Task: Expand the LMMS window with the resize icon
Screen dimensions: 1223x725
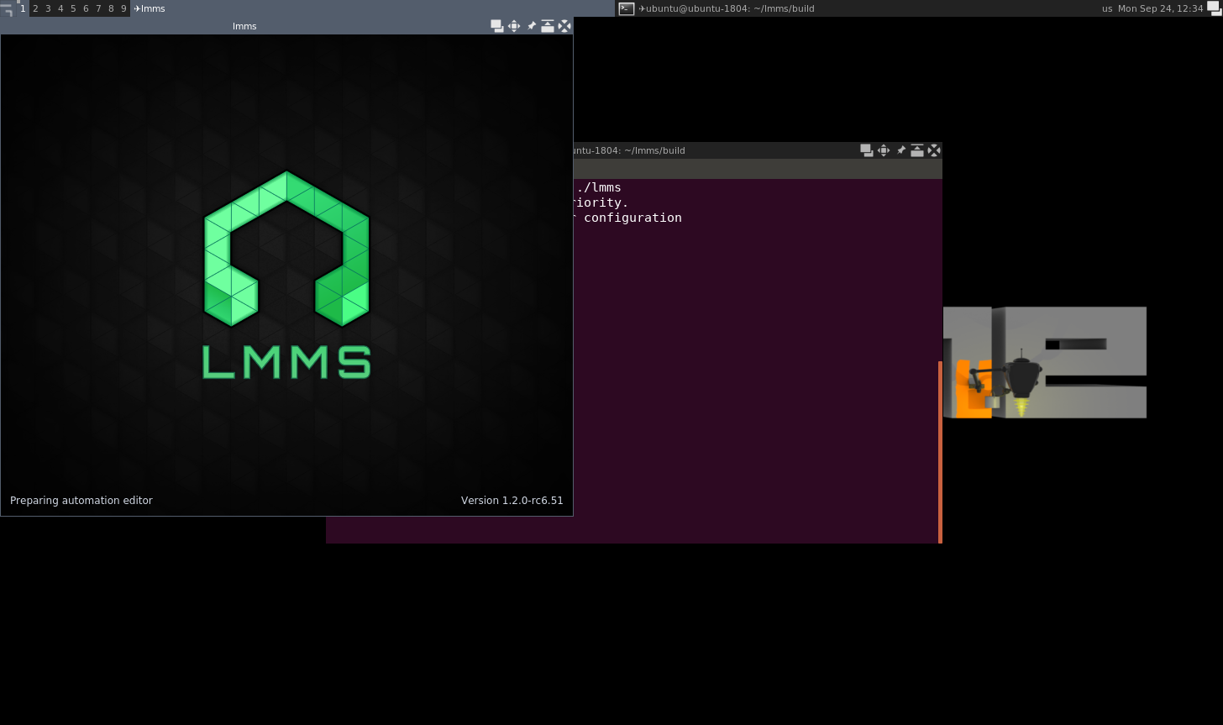Action: (x=564, y=25)
